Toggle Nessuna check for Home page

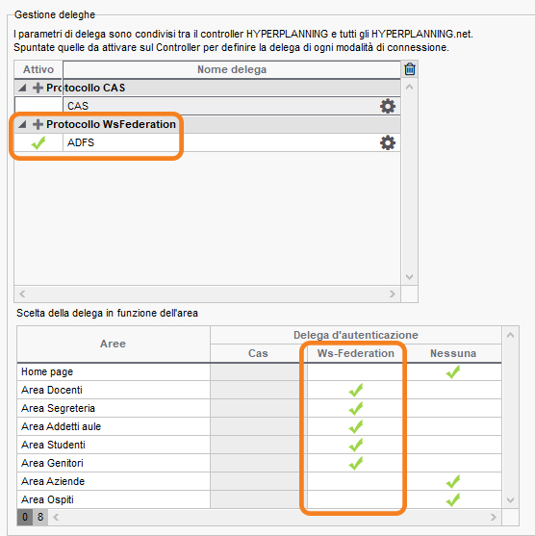453,371
